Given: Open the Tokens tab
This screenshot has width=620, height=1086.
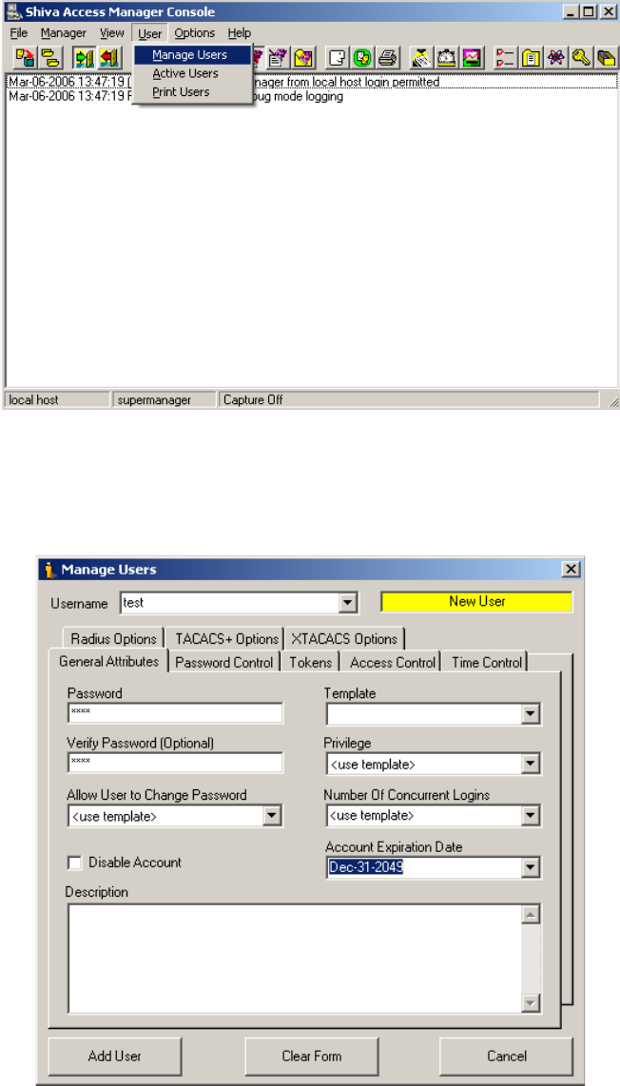Looking at the screenshot, I should [310, 663].
